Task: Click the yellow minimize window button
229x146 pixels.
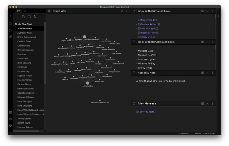Action: pyautogui.click(x=13, y=7)
